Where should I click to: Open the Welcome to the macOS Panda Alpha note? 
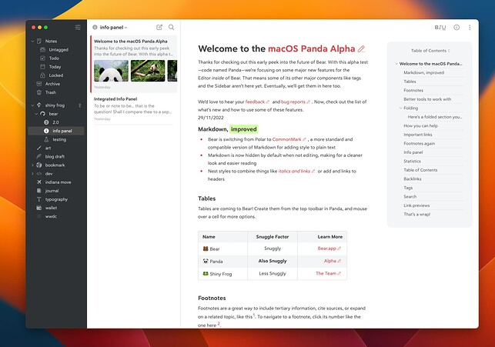133,64
